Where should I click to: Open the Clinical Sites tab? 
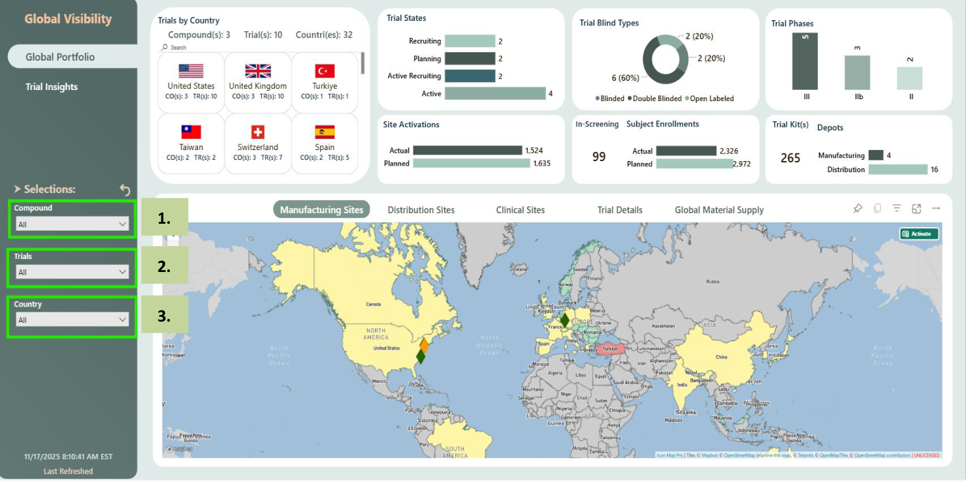pos(520,210)
